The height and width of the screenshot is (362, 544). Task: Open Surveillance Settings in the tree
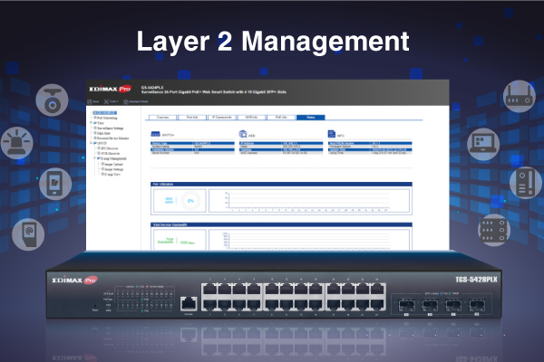click(110, 129)
